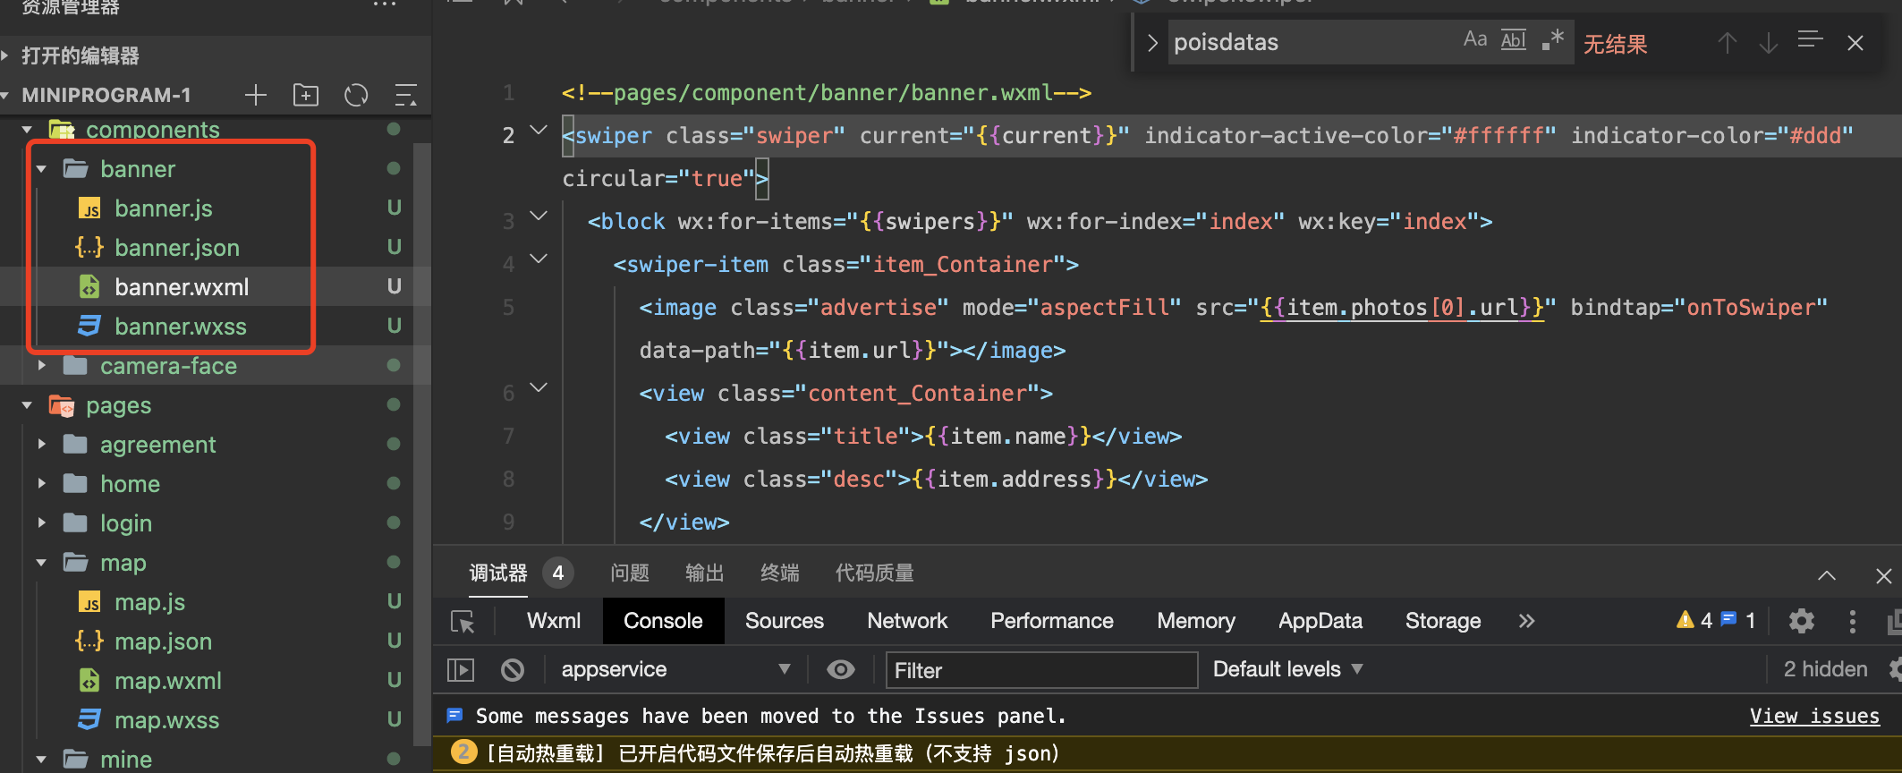1902x773 pixels.
Task: Click the new file plus icon
Action: pyautogui.click(x=256, y=95)
